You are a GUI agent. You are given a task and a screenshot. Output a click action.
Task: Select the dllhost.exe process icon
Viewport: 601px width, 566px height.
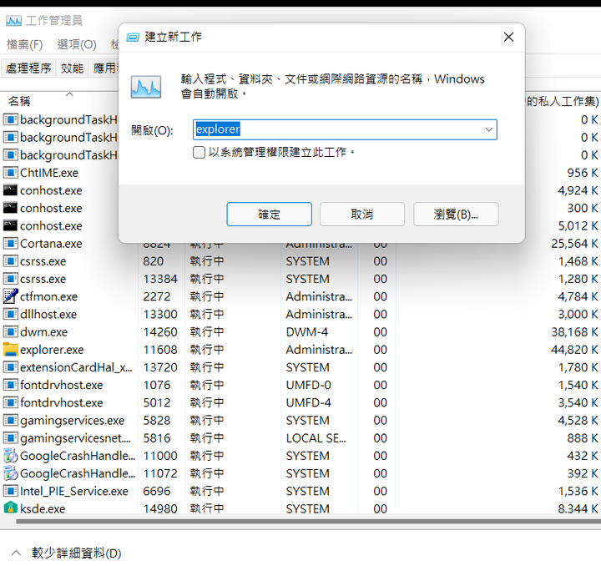click(x=10, y=314)
